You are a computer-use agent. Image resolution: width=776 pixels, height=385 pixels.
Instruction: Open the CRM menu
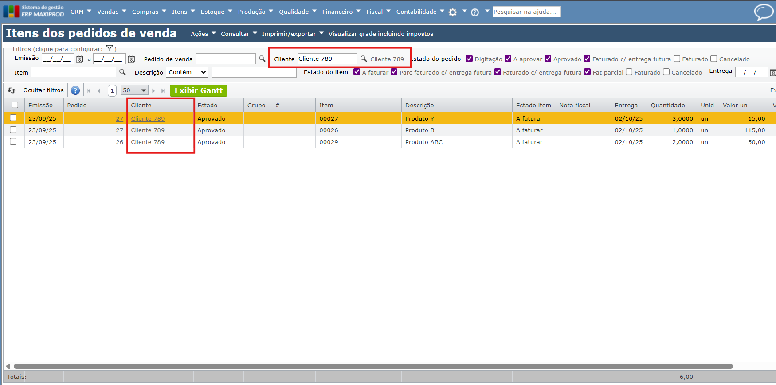[81, 12]
